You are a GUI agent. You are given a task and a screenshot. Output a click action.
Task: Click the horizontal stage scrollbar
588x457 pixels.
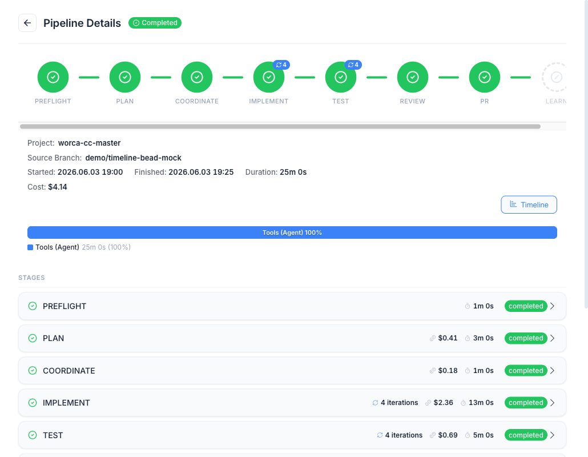tap(280, 126)
